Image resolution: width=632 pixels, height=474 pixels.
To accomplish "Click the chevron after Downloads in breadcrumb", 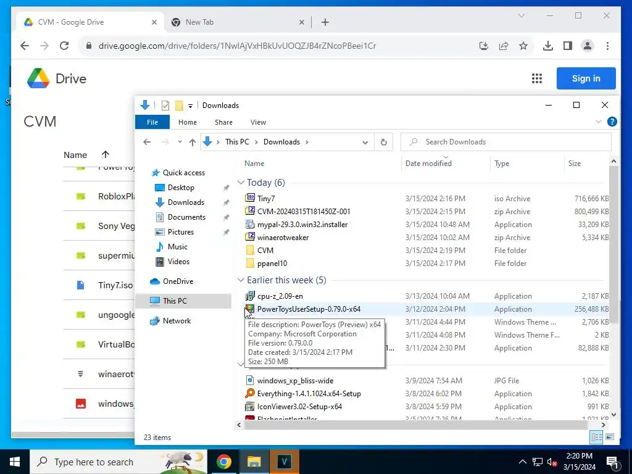I will click(307, 142).
